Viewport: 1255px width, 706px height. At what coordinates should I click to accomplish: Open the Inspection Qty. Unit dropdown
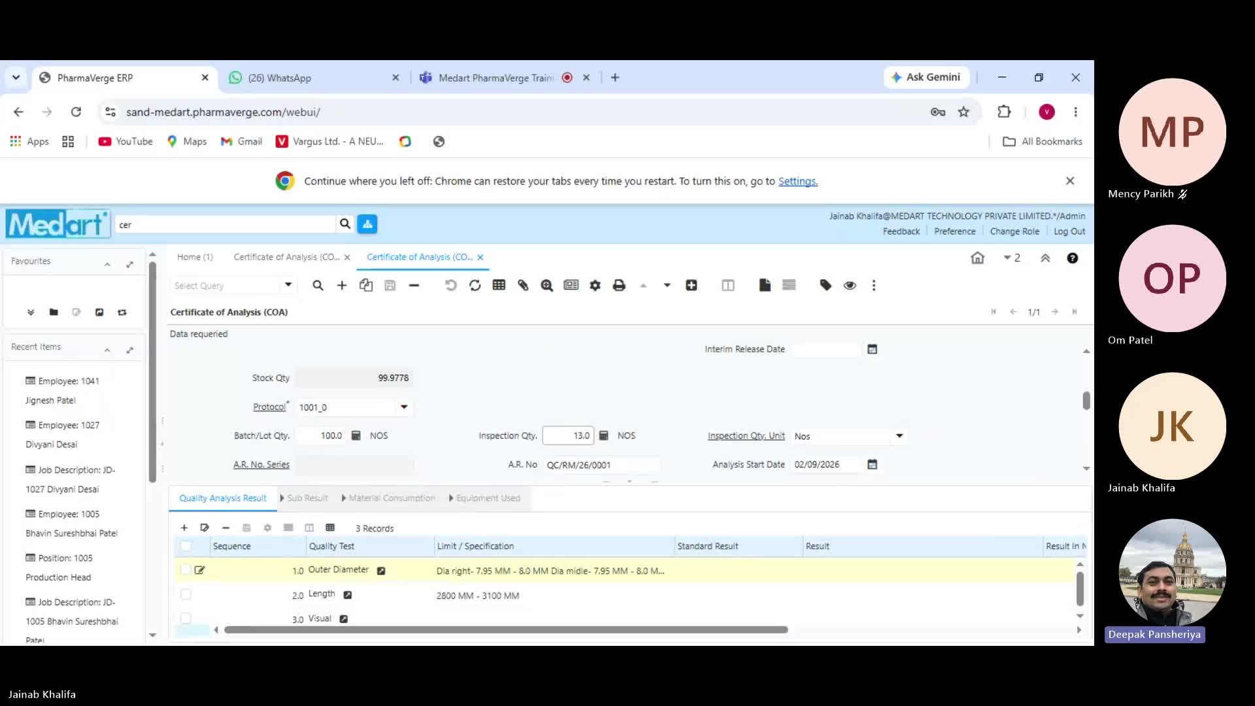pos(899,436)
